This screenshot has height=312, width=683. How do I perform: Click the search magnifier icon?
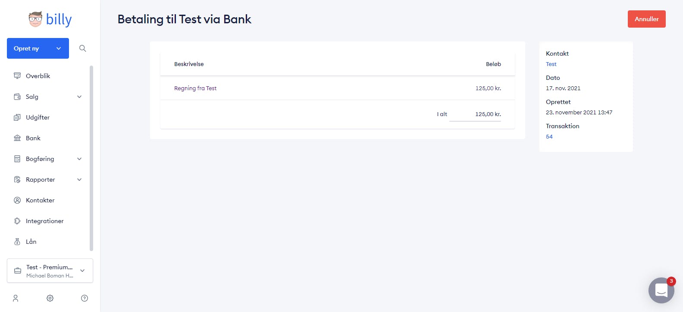[x=83, y=48]
